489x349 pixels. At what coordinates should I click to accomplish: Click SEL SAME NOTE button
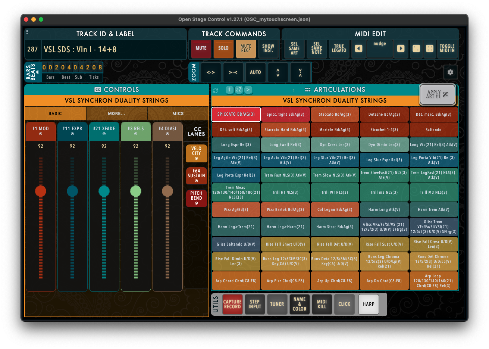pos(317,49)
